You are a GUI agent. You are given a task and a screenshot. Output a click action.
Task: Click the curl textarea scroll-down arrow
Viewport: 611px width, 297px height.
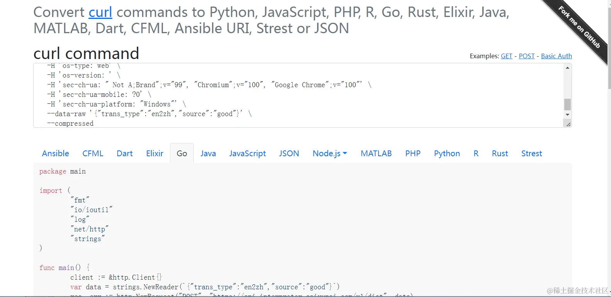567,115
